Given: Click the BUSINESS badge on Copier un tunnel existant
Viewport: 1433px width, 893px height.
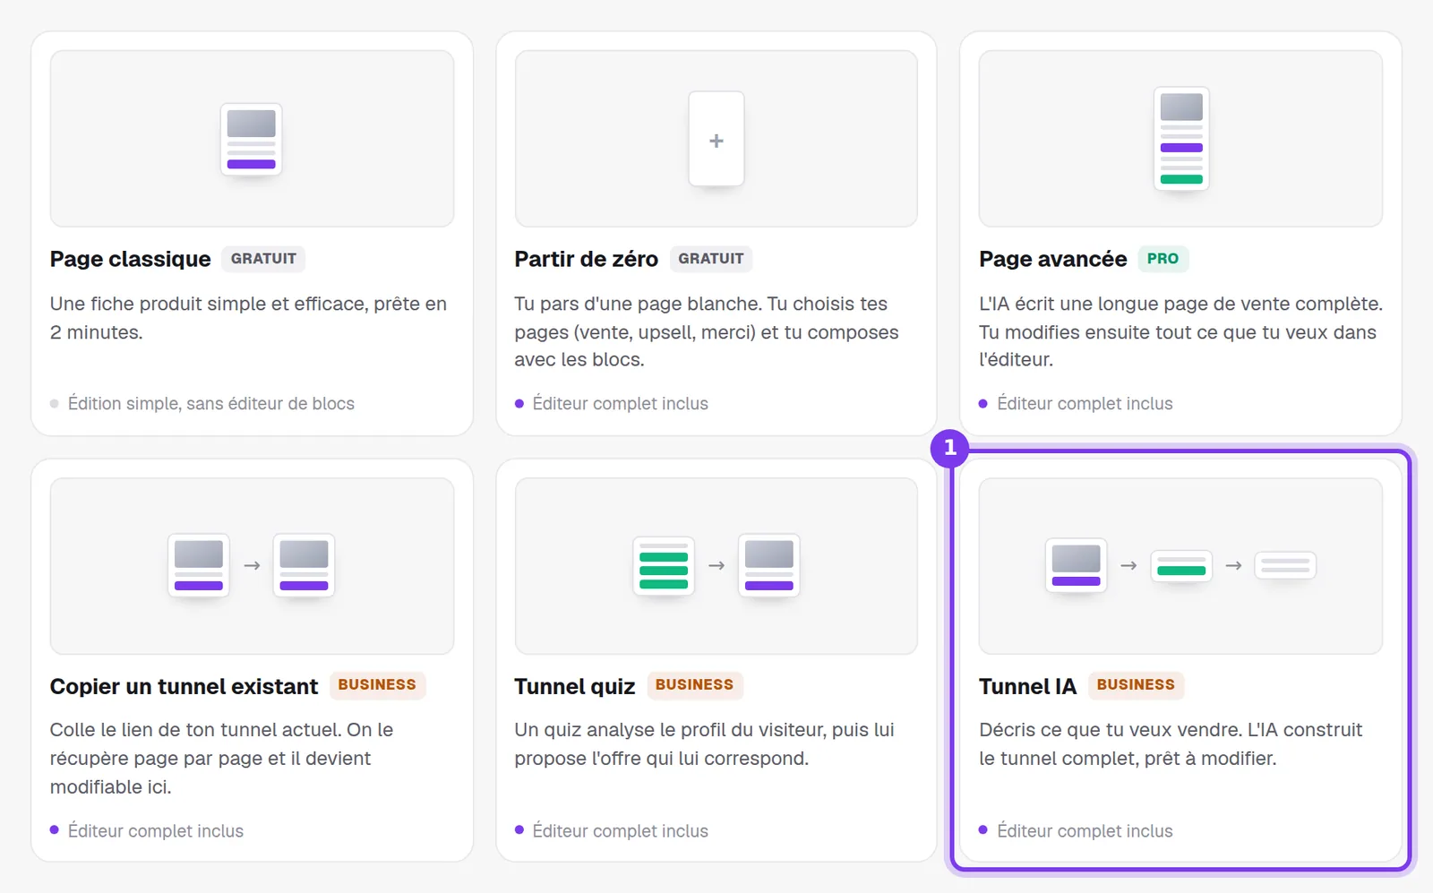Looking at the screenshot, I should (x=377, y=685).
